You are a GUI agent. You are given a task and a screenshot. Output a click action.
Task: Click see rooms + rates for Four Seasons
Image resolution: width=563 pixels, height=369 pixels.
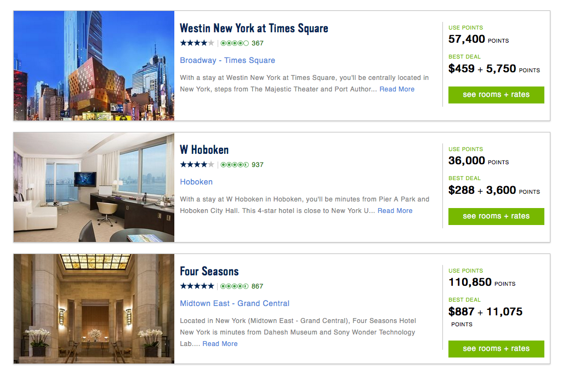click(496, 349)
